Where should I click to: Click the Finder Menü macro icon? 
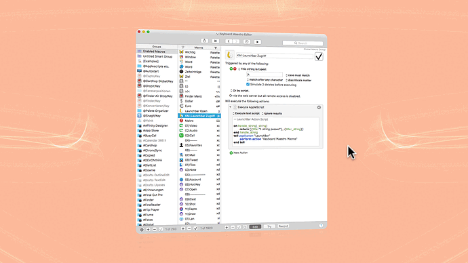(181, 96)
